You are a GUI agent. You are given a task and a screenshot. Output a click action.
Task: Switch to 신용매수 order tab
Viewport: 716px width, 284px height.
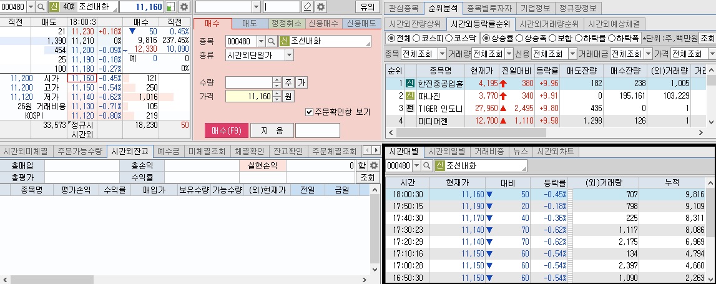[323, 24]
